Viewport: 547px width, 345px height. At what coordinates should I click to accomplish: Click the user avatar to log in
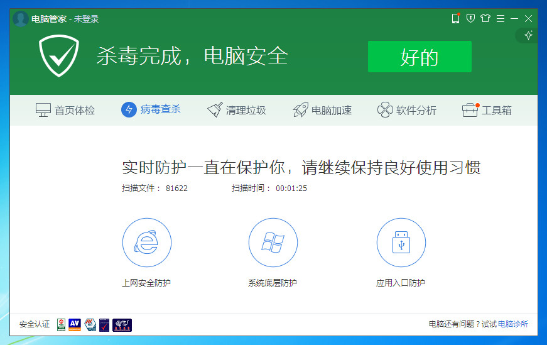click(x=20, y=19)
